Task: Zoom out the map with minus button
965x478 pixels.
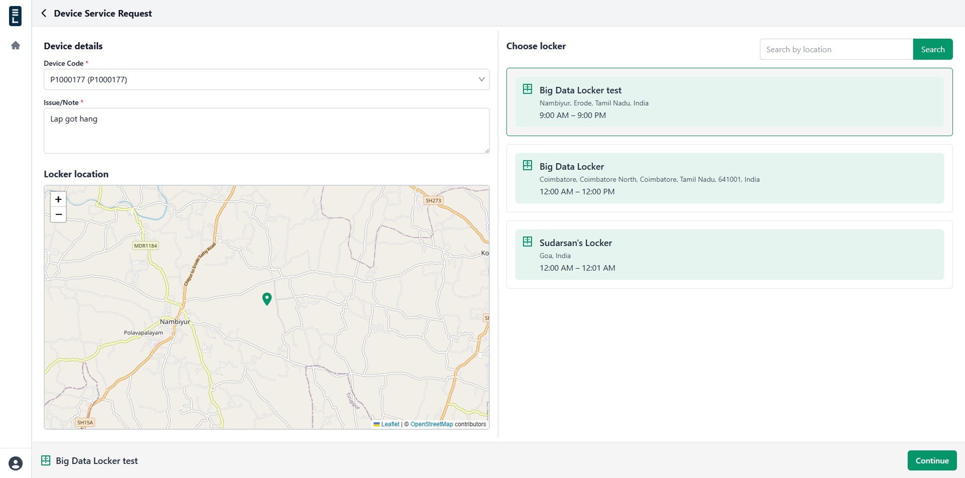Action: pyautogui.click(x=58, y=214)
